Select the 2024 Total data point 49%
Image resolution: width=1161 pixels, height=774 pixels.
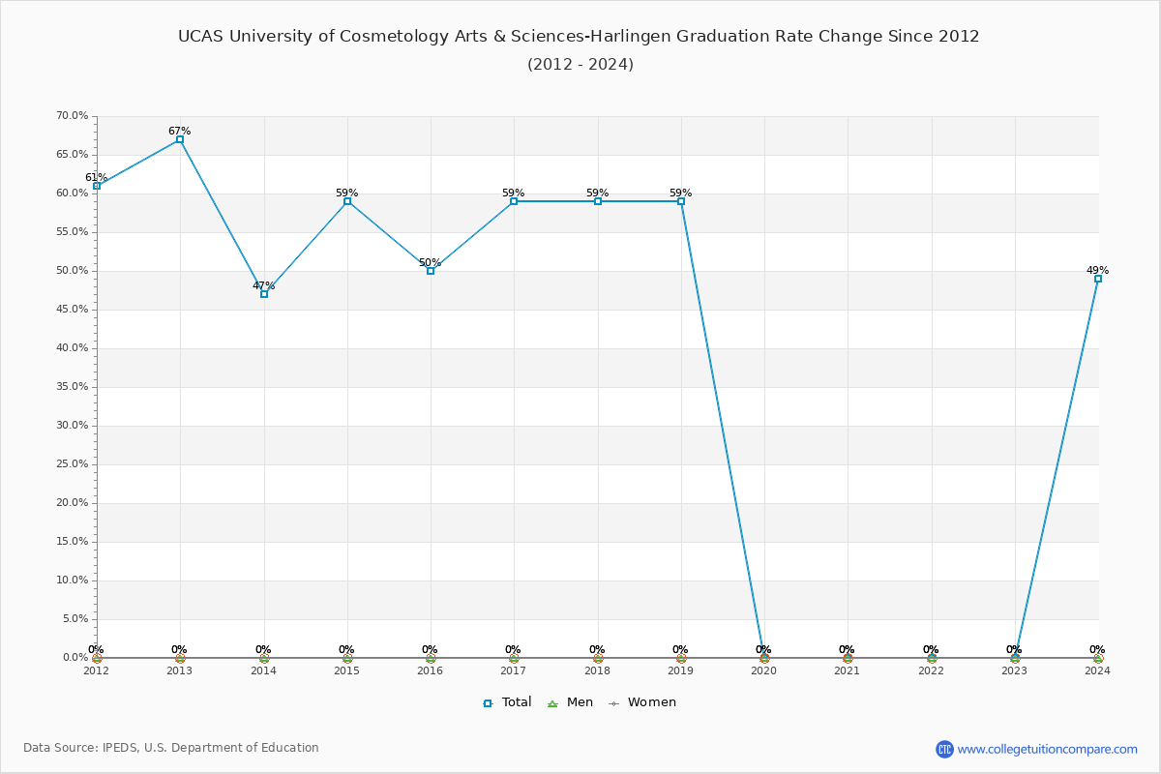[x=1098, y=279]
